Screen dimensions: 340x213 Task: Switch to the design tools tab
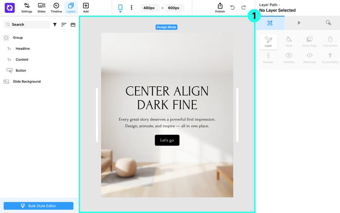[270, 23]
